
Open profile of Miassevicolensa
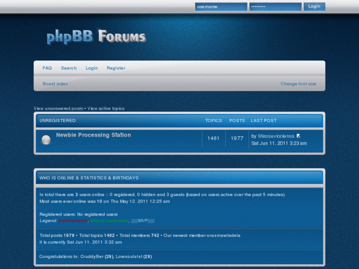click(x=276, y=136)
